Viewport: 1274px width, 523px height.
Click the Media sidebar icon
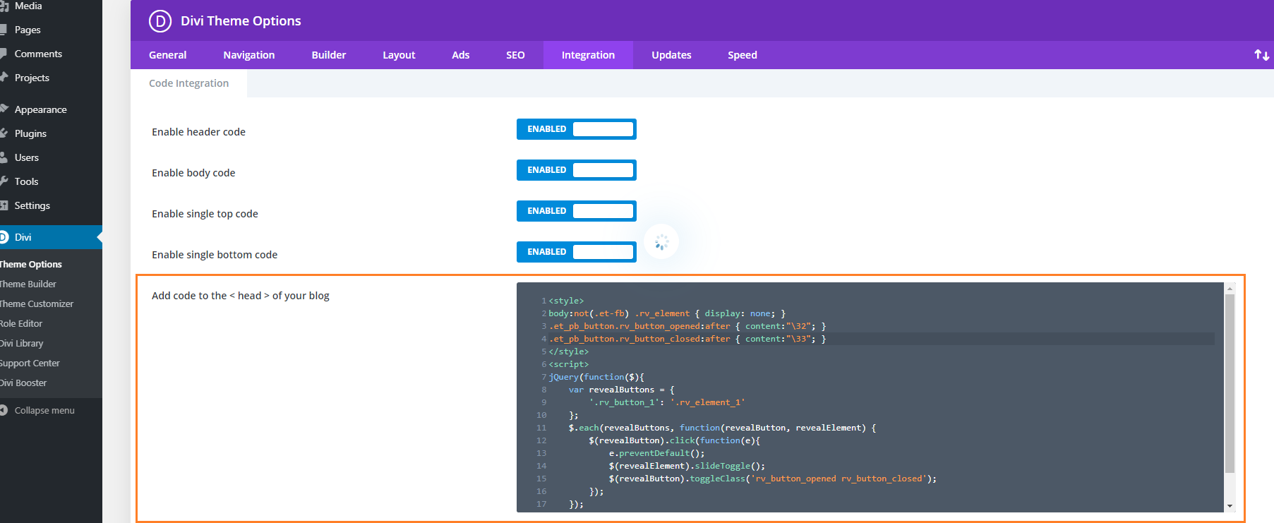(x=4, y=6)
